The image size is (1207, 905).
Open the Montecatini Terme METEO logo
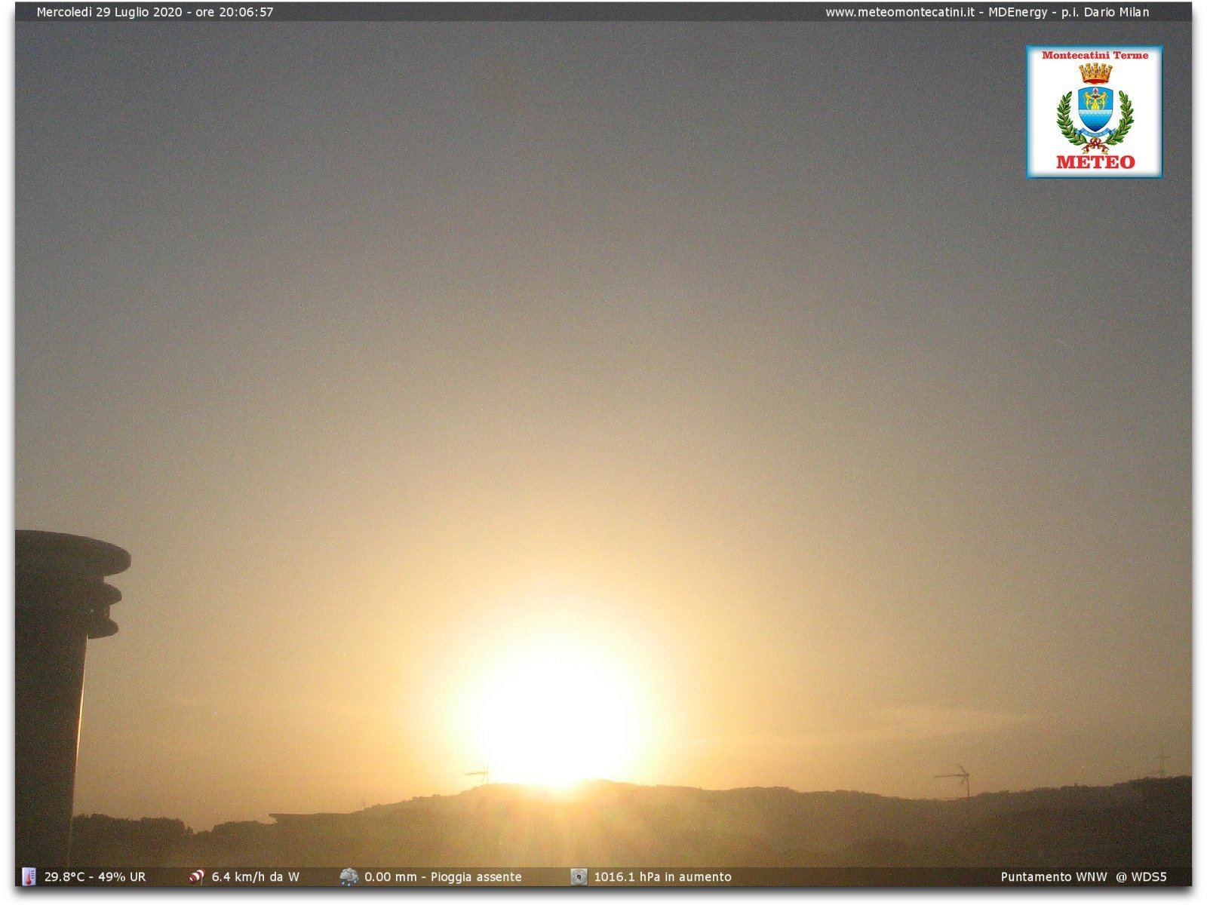[x=1094, y=112]
